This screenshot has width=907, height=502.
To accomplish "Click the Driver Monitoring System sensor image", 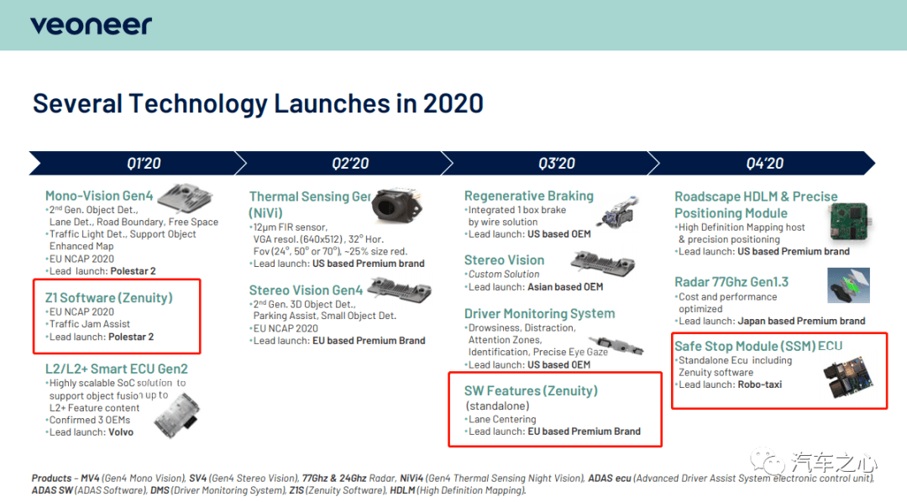I will pos(620,346).
